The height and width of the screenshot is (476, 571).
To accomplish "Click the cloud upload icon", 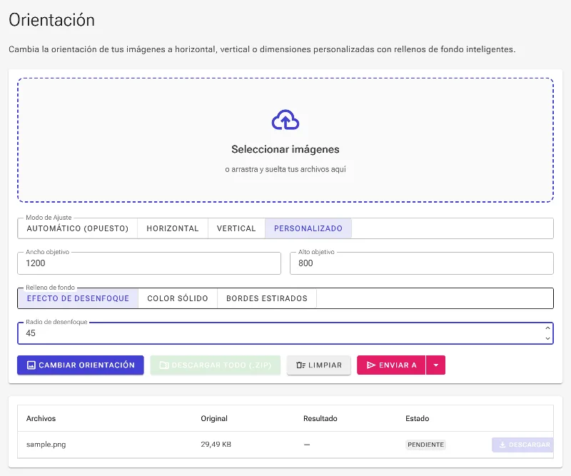I will click(285, 120).
